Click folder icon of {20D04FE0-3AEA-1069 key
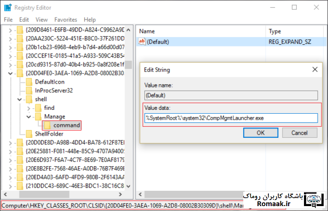 pos(20,73)
